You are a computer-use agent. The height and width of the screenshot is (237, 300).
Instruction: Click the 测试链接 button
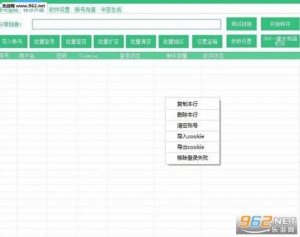[x=242, y=24]
